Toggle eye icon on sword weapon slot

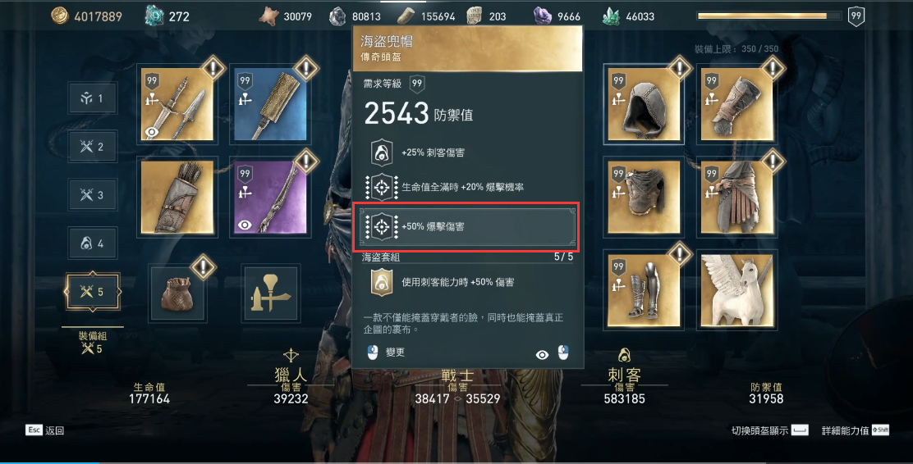151,132
